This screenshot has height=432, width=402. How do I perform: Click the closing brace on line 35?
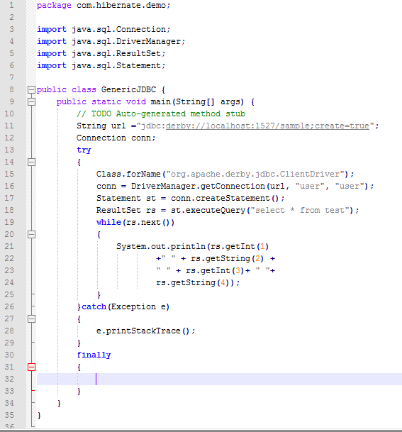(39, 415)
